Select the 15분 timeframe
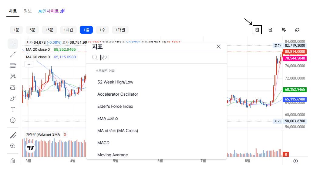 click(49, 30)
